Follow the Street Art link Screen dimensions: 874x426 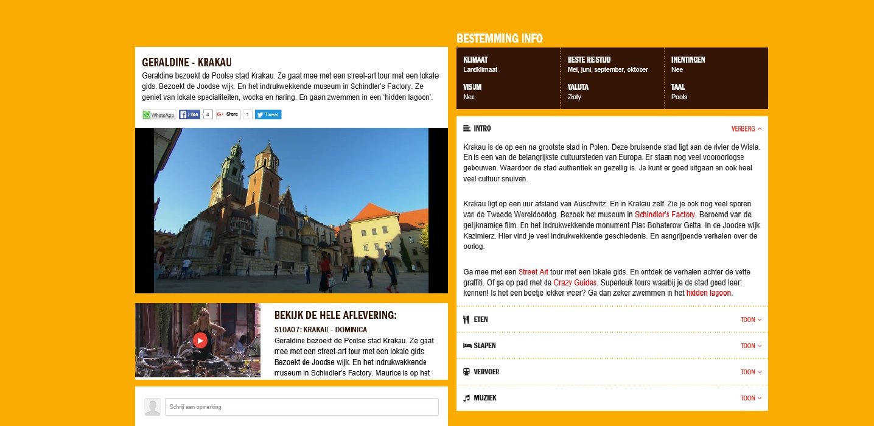click(x=533, y=272)
